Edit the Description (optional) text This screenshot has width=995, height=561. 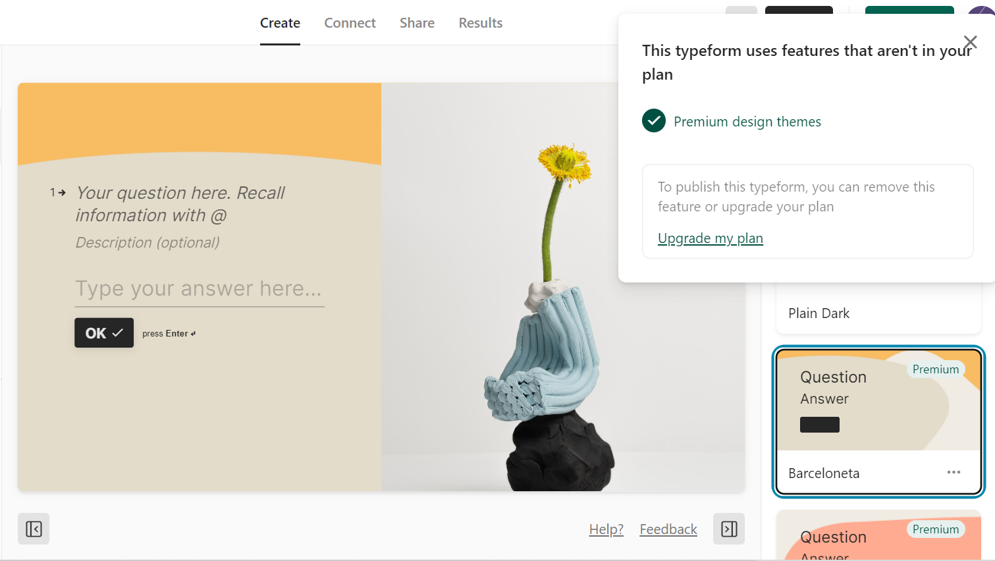pos(148,242)
